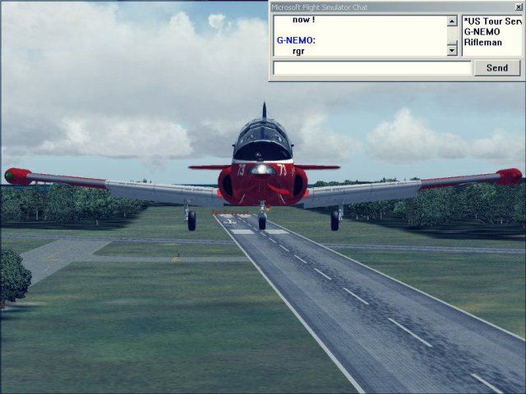The image size is (526, 394).
Task: Select *US Tour Server entry in player list
Action: [492, 21]
